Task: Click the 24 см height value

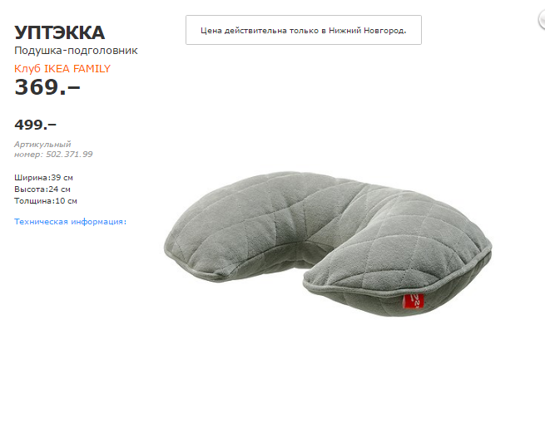Action: 59,189
